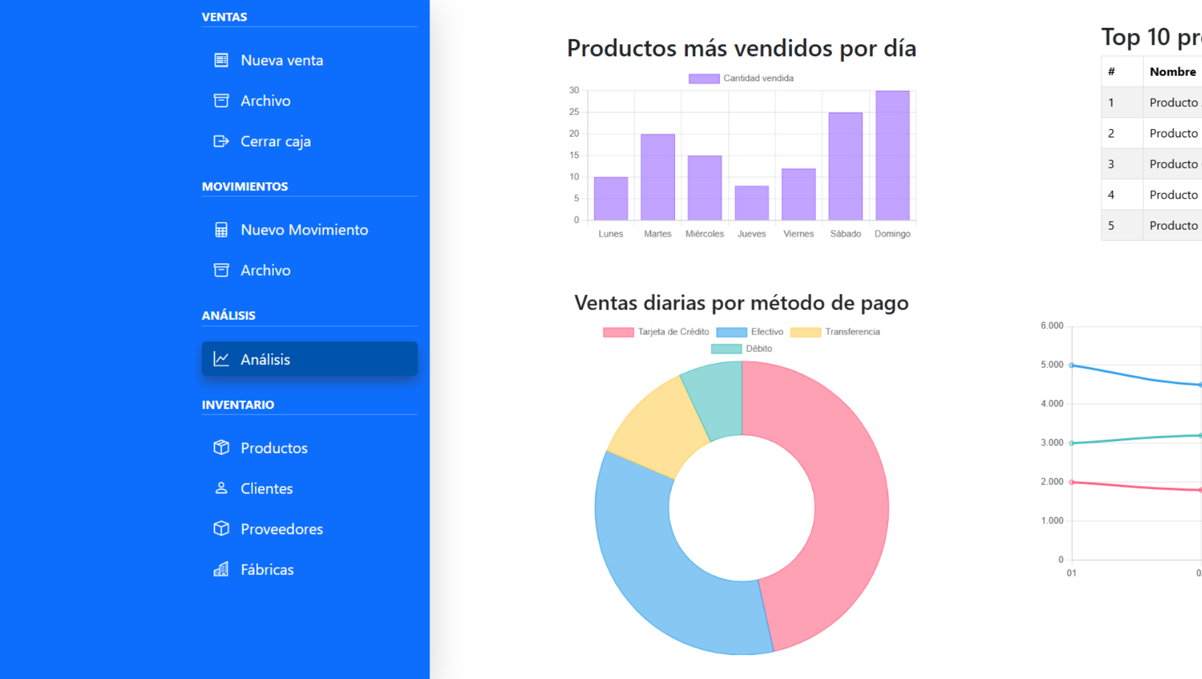Toggle the Débito legend entry
The image size is (1202, 679).
pyautogui.click(x=741, y=349)
